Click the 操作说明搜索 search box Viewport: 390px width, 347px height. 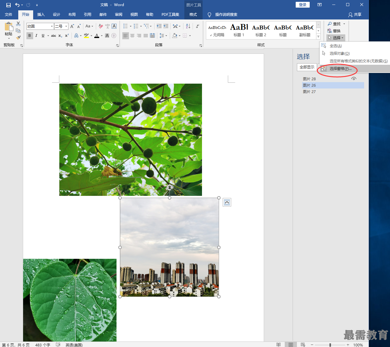(226, 15)
